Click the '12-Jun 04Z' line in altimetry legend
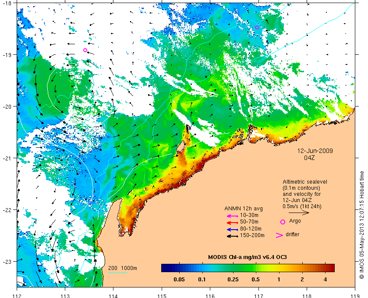The image size is (368, 298). (x=297, y=200)
